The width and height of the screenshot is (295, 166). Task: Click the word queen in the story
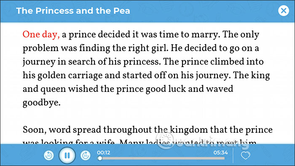(53, 89)
